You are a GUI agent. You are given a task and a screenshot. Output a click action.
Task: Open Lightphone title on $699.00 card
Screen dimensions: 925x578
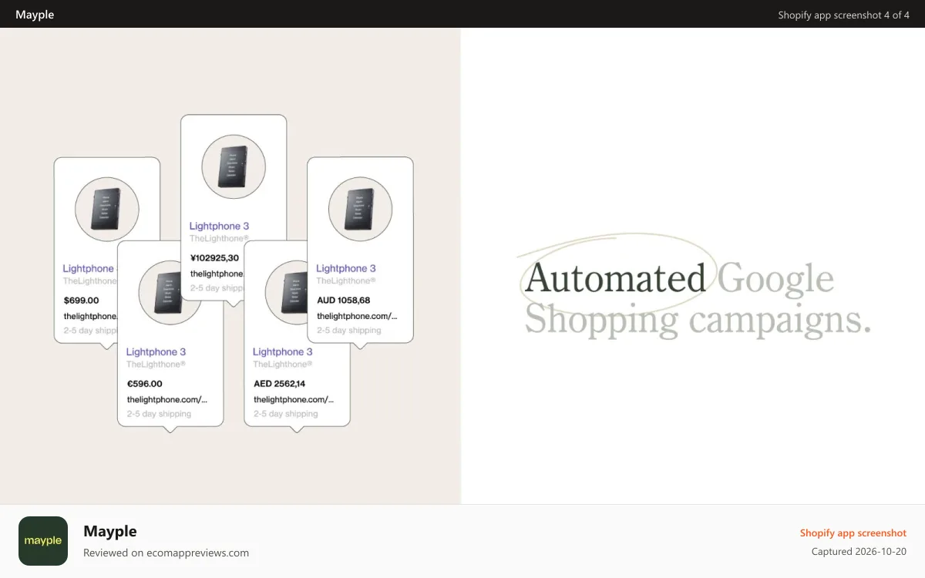click(x=89, y=268)
